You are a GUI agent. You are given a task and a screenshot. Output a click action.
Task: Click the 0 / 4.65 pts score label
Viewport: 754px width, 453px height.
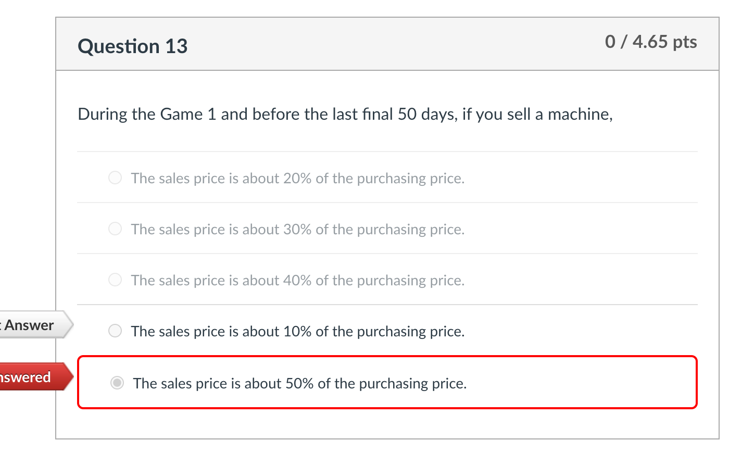point(651,42)
